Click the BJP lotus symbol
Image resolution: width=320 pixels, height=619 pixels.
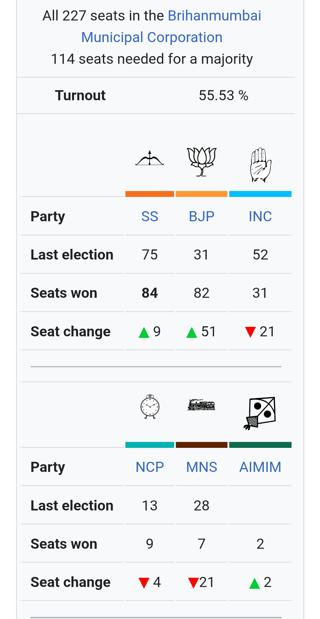point(202,161)
